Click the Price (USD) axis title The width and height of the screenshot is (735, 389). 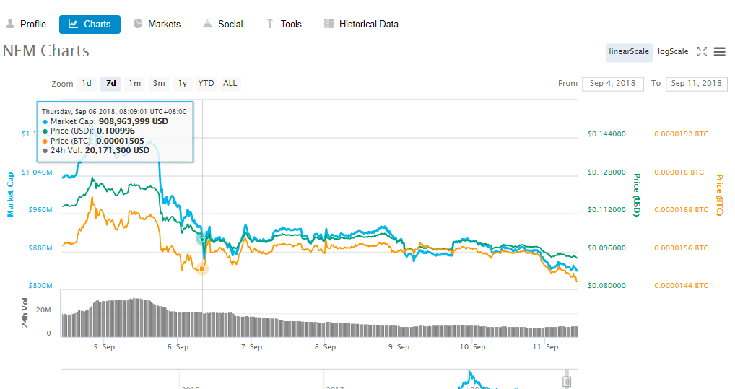(x=637, y=195)
